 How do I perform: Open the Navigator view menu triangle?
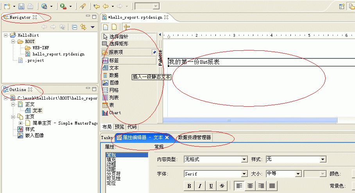click(x=92, y=27)
